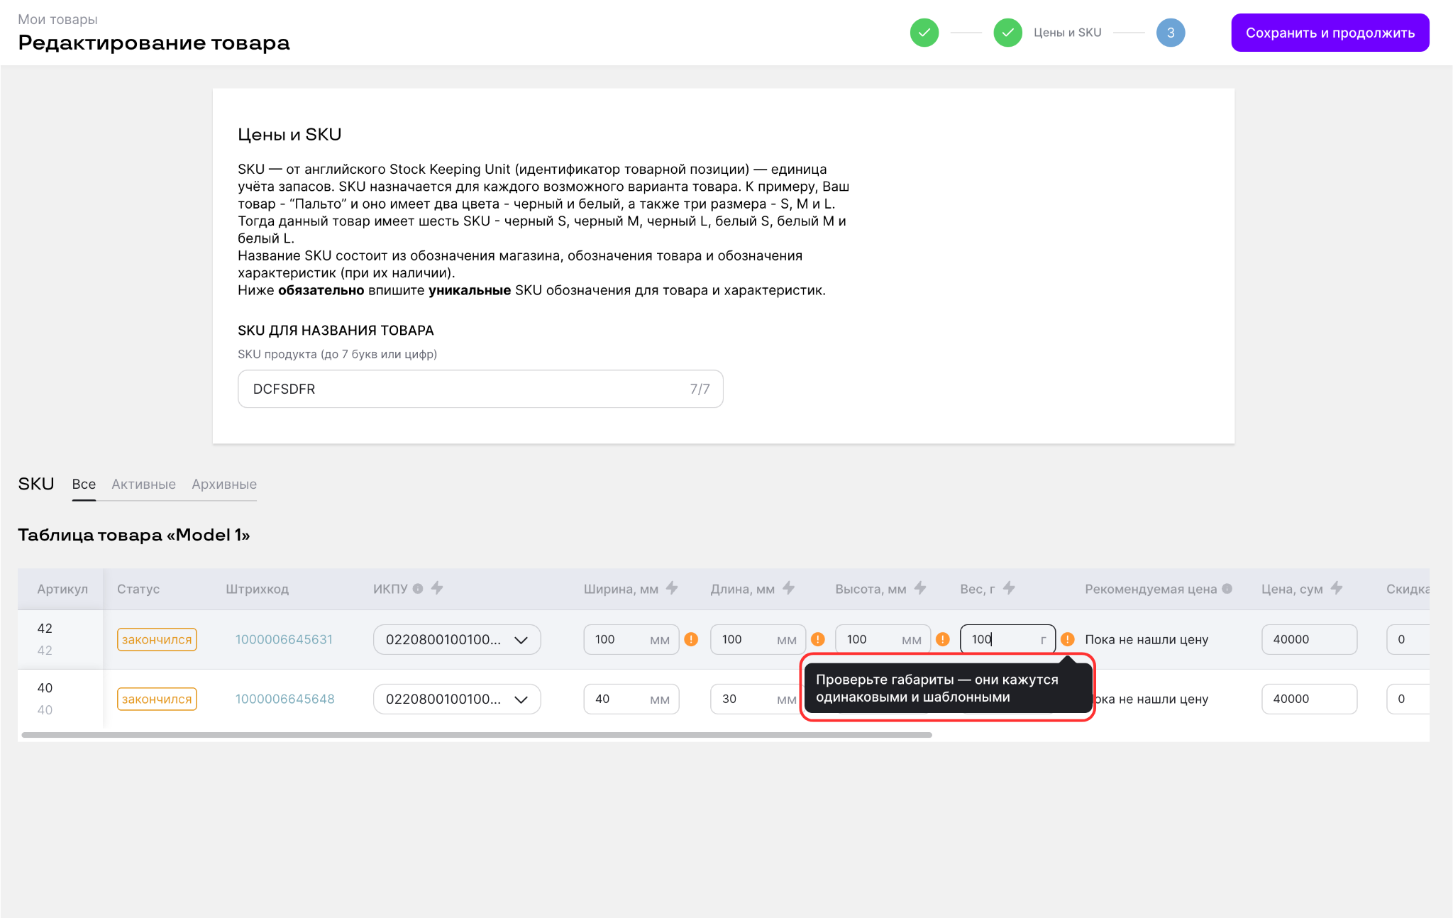Click the info icon beside ИКПУ header
This screenshot has width=1453, height=918.
click(x=418, y=589)
